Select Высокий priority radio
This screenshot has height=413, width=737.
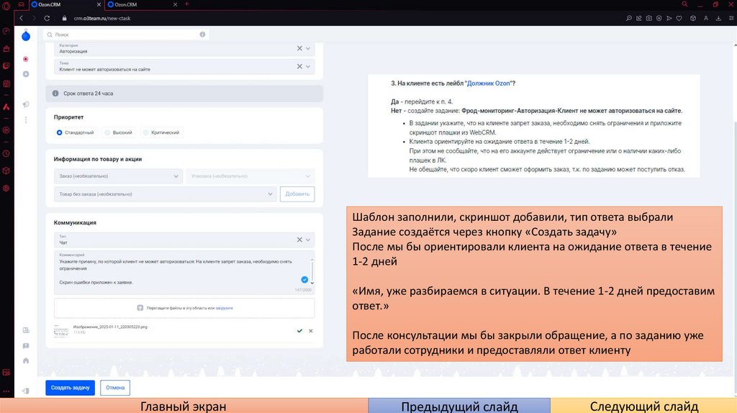(x=107, y=132)
